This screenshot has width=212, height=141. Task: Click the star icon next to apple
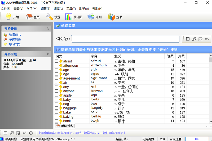[61, 95]
